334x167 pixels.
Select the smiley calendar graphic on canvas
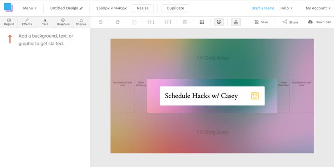point(255,96)
